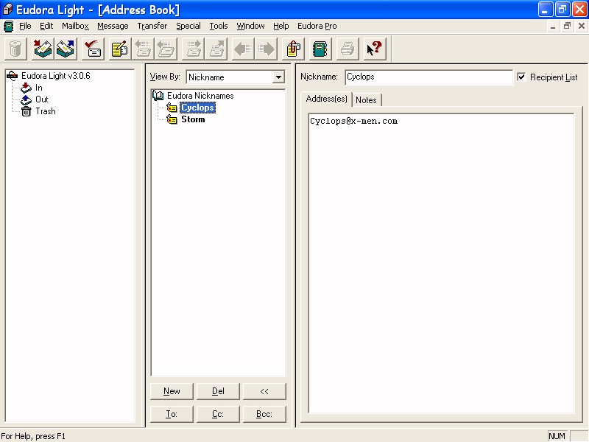Click the Eudora system menu icon beside File
The height and width of the screenshot is (442, 589).
point(9,26)
